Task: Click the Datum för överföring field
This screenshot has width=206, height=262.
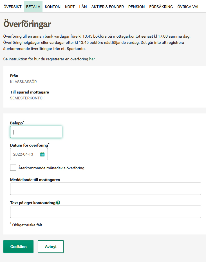Action: pos(29,154)
